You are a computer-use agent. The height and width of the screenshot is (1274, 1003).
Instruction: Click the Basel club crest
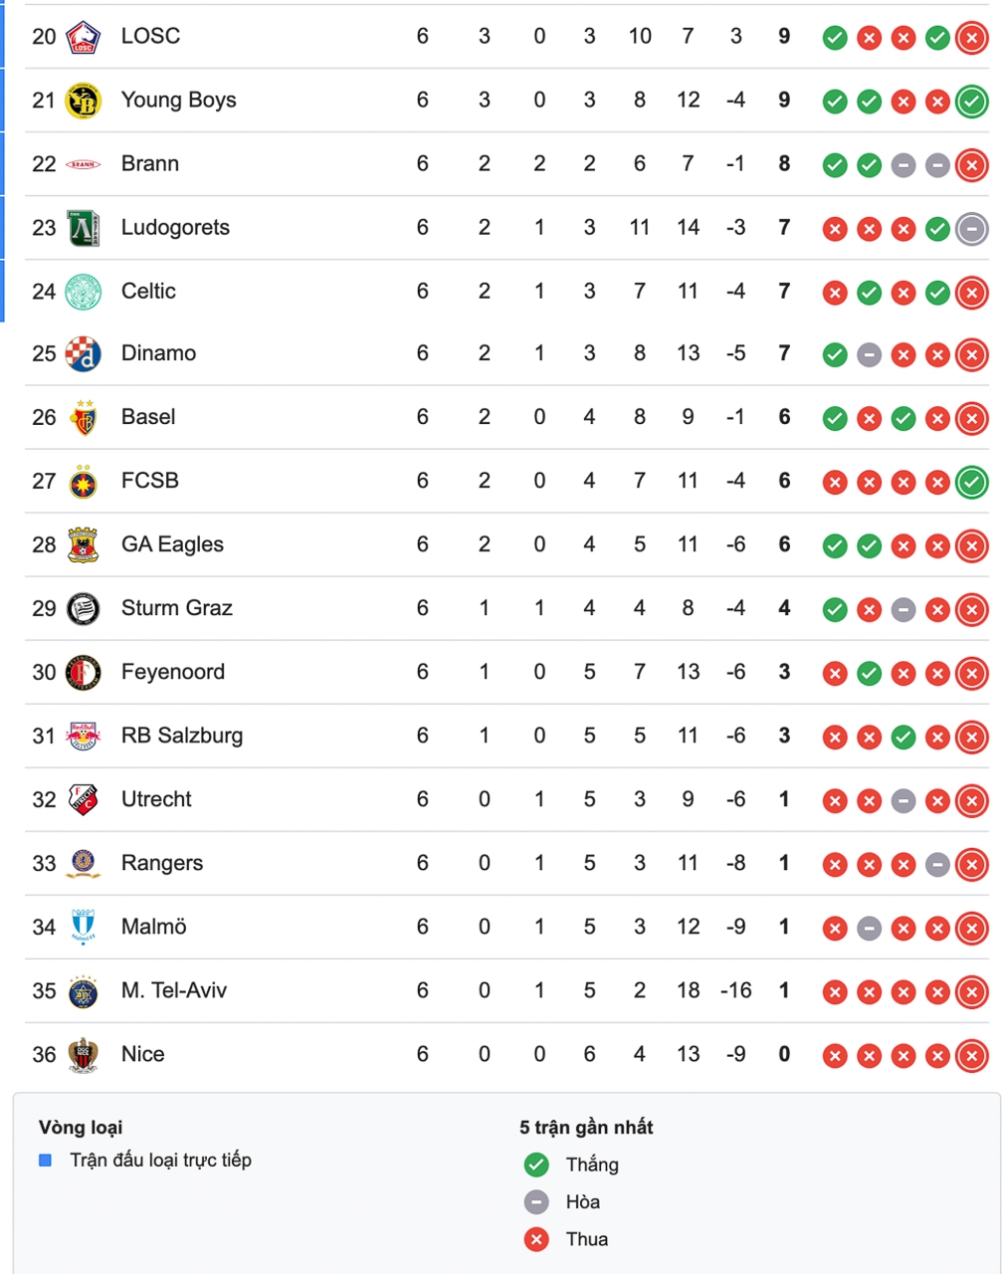[x=84, y=418]
